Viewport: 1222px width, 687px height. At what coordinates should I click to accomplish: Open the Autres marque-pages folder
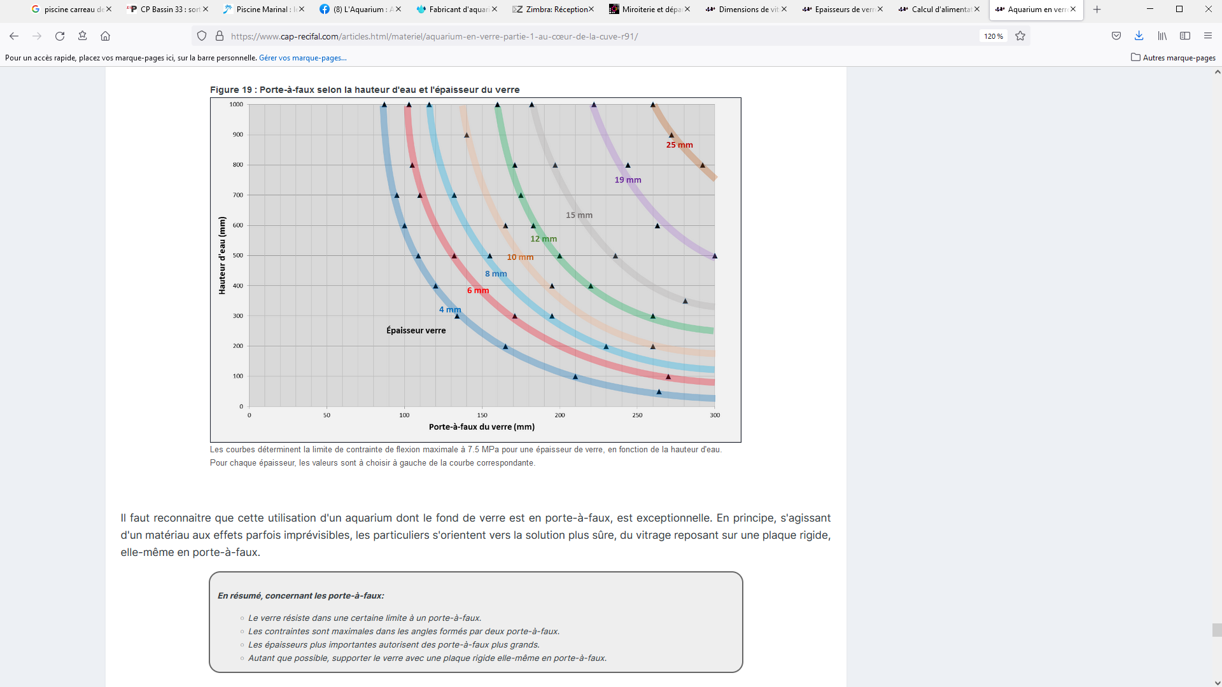[x=1173, y=58]
